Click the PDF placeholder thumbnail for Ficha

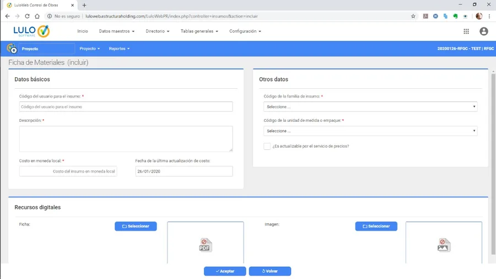(206, 244)
